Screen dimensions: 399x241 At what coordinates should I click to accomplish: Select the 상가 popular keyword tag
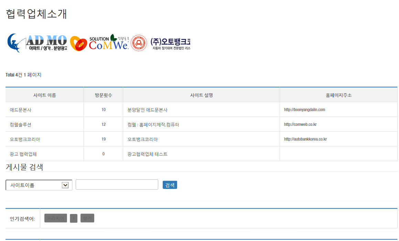click(87, 218)
